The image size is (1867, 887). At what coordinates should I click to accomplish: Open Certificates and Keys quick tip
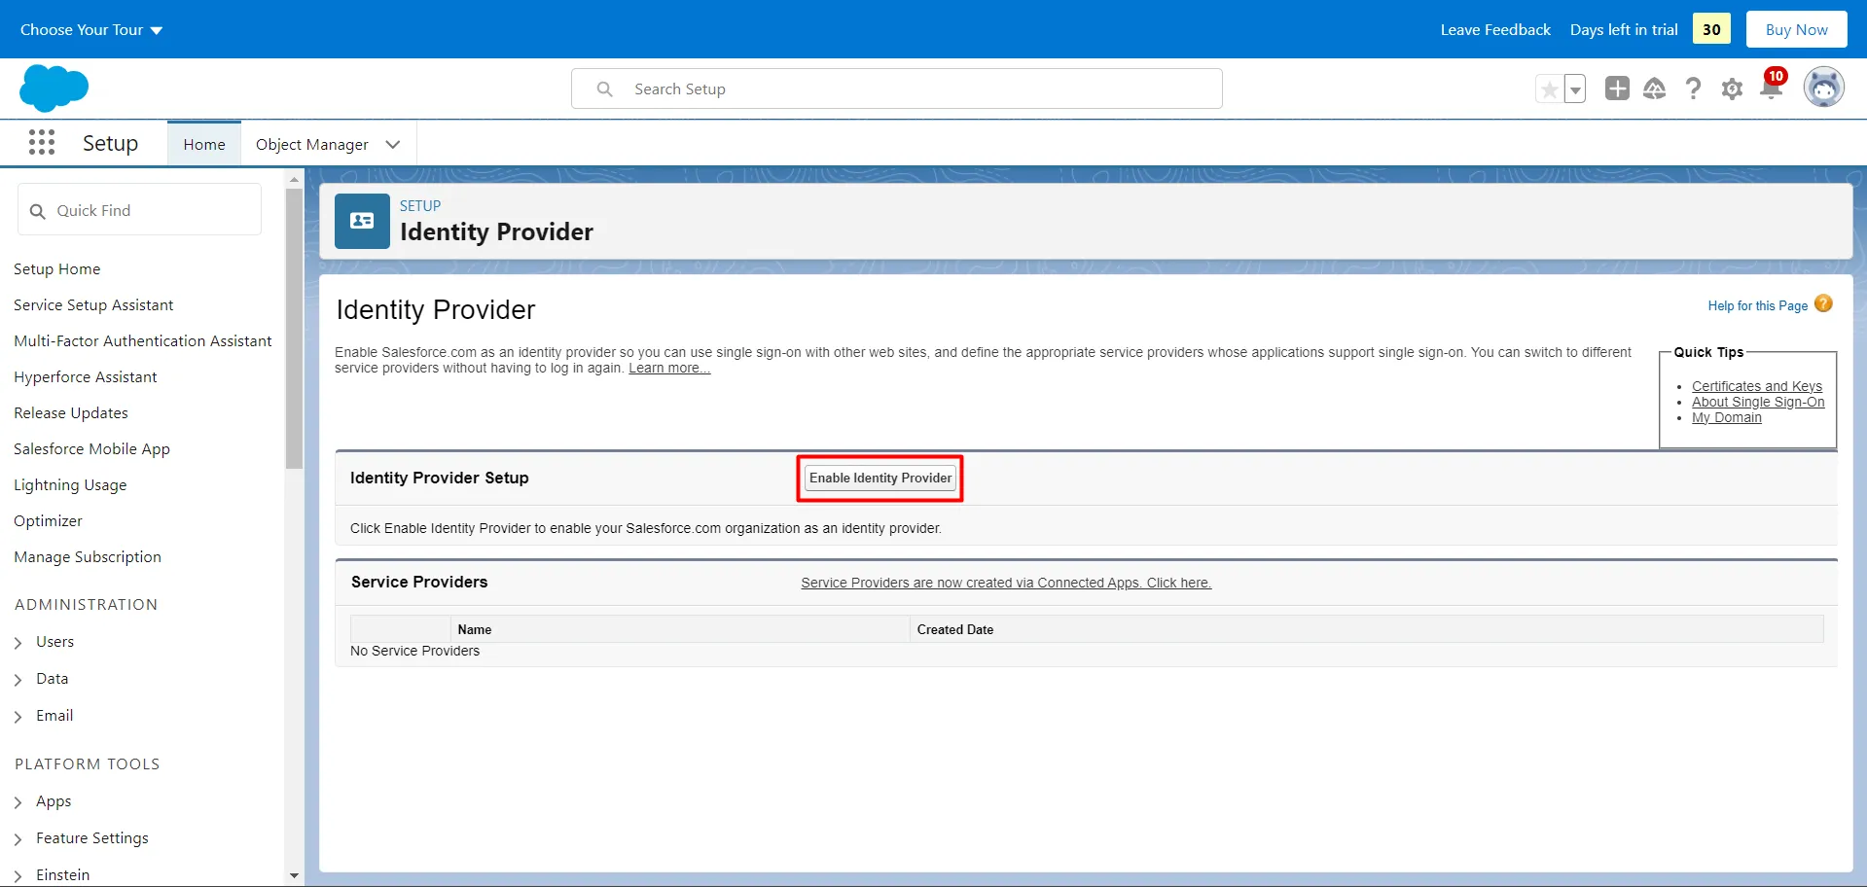click(1757, 386)
